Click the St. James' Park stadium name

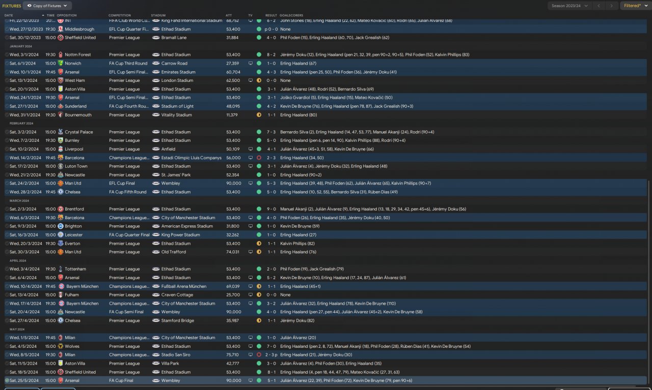click(x=176, y=175)
